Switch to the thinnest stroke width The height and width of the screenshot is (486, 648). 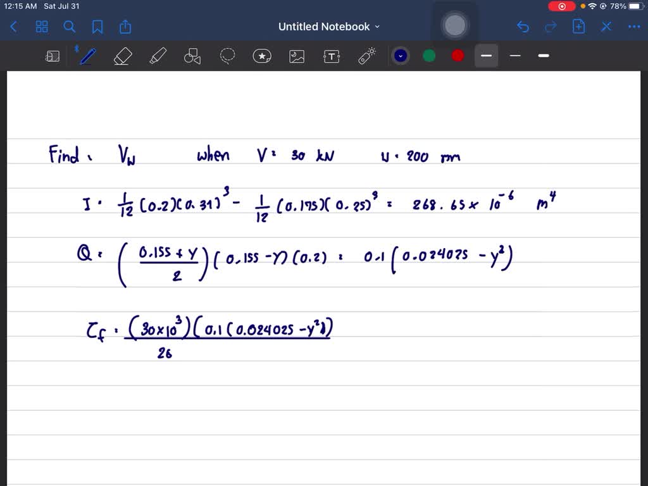tap(514, 56)
